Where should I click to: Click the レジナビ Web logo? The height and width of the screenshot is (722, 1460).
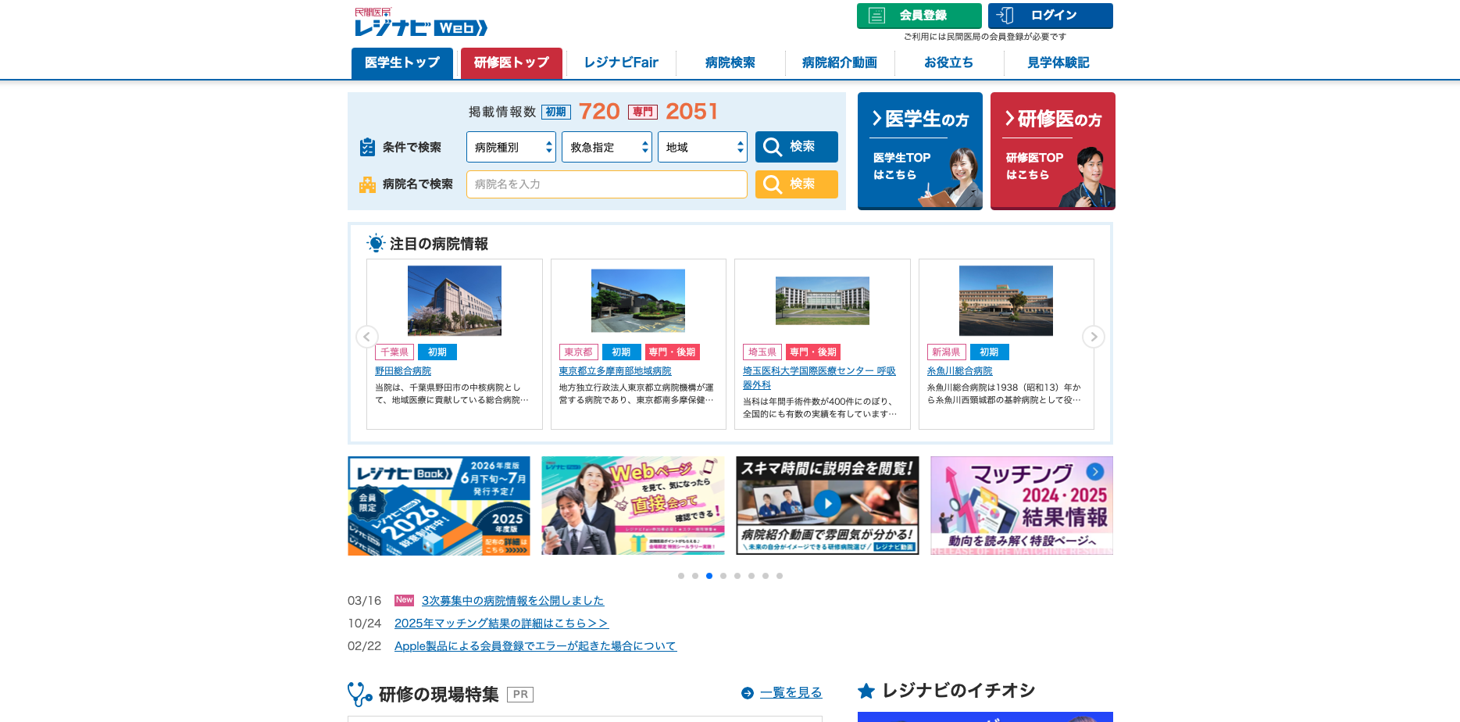pos(420,23)
